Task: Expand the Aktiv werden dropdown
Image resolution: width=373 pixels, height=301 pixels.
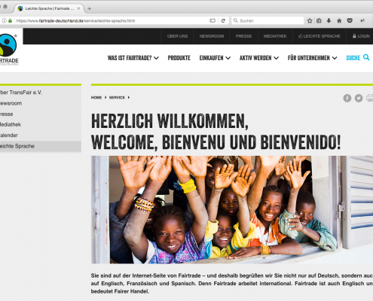Action: click(x=259, y=58)
